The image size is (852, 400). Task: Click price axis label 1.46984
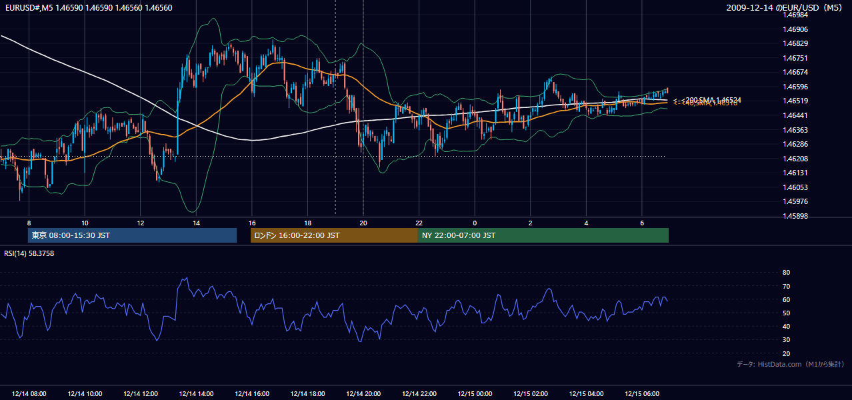click(795, 15)
